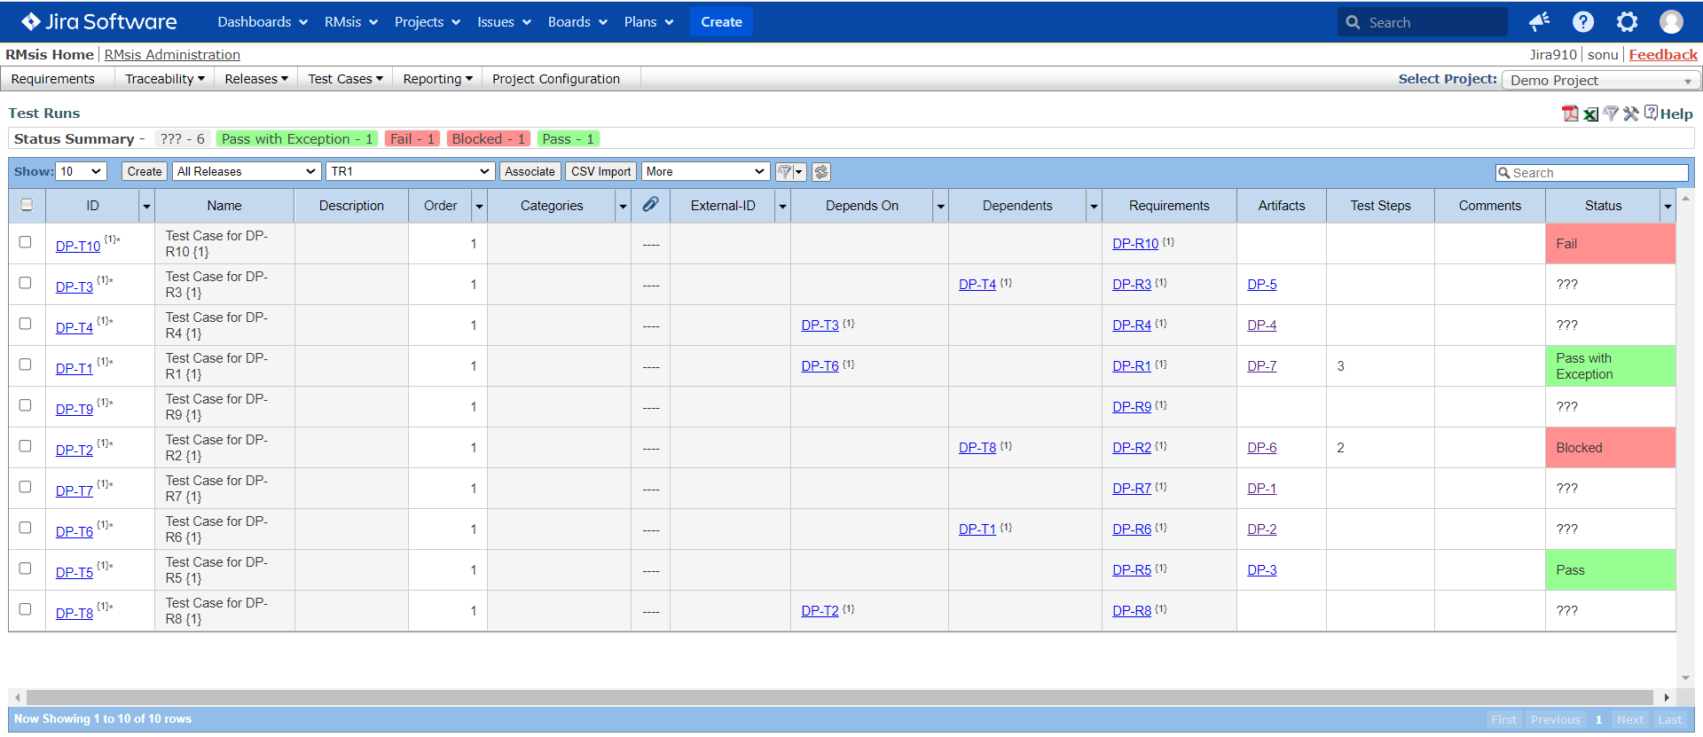The width and height of the screenshot is (1703, 737).
Task: Click the magnifier icon in the table search
Action: pyautogui.click(x=1503, y=173)
